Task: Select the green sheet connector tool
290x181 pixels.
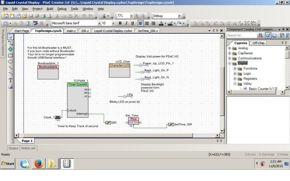Action: 10,49
